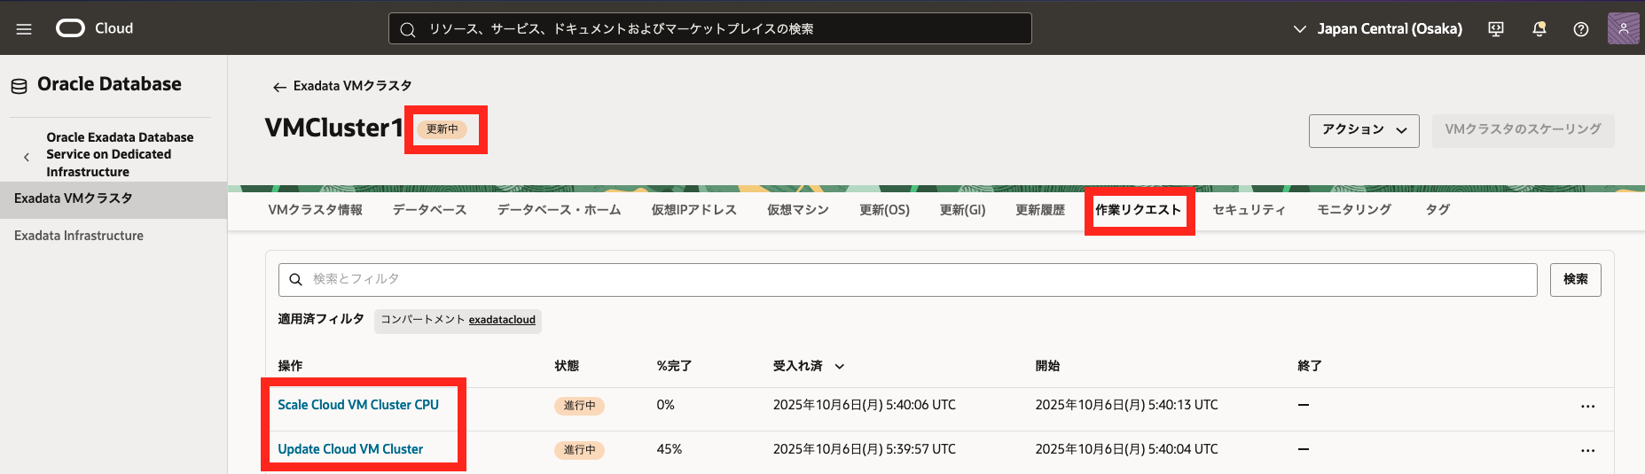The width and height of the screenshot is (1645, 474).
Task: Open row actions for Scale Cloud VM Cluster CPU
Action: (1586, 407)
